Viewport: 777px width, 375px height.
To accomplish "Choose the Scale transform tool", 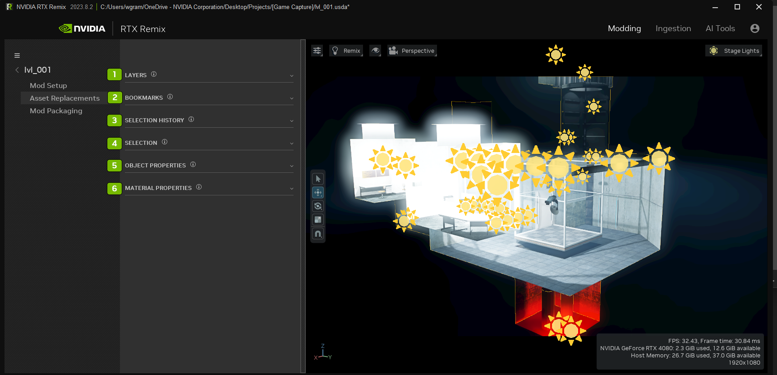I will 318,220.
